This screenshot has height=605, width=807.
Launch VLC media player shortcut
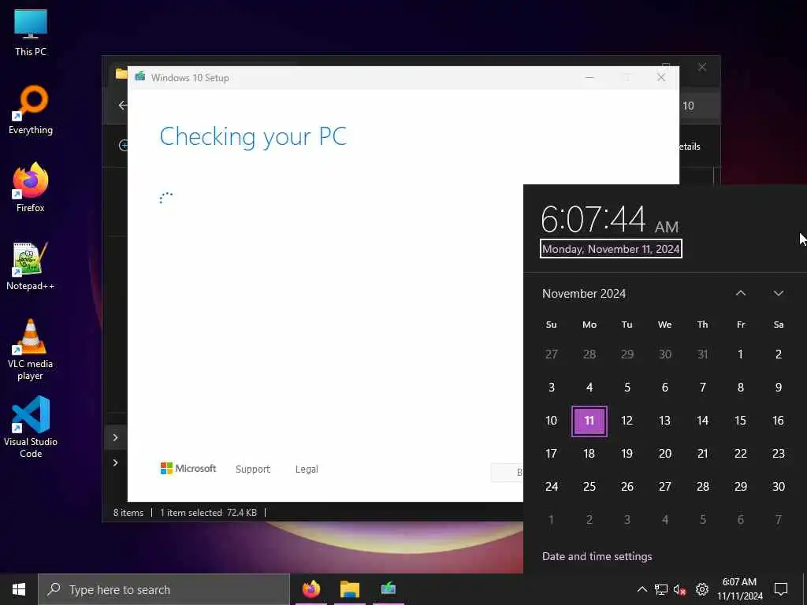point(31,350)
